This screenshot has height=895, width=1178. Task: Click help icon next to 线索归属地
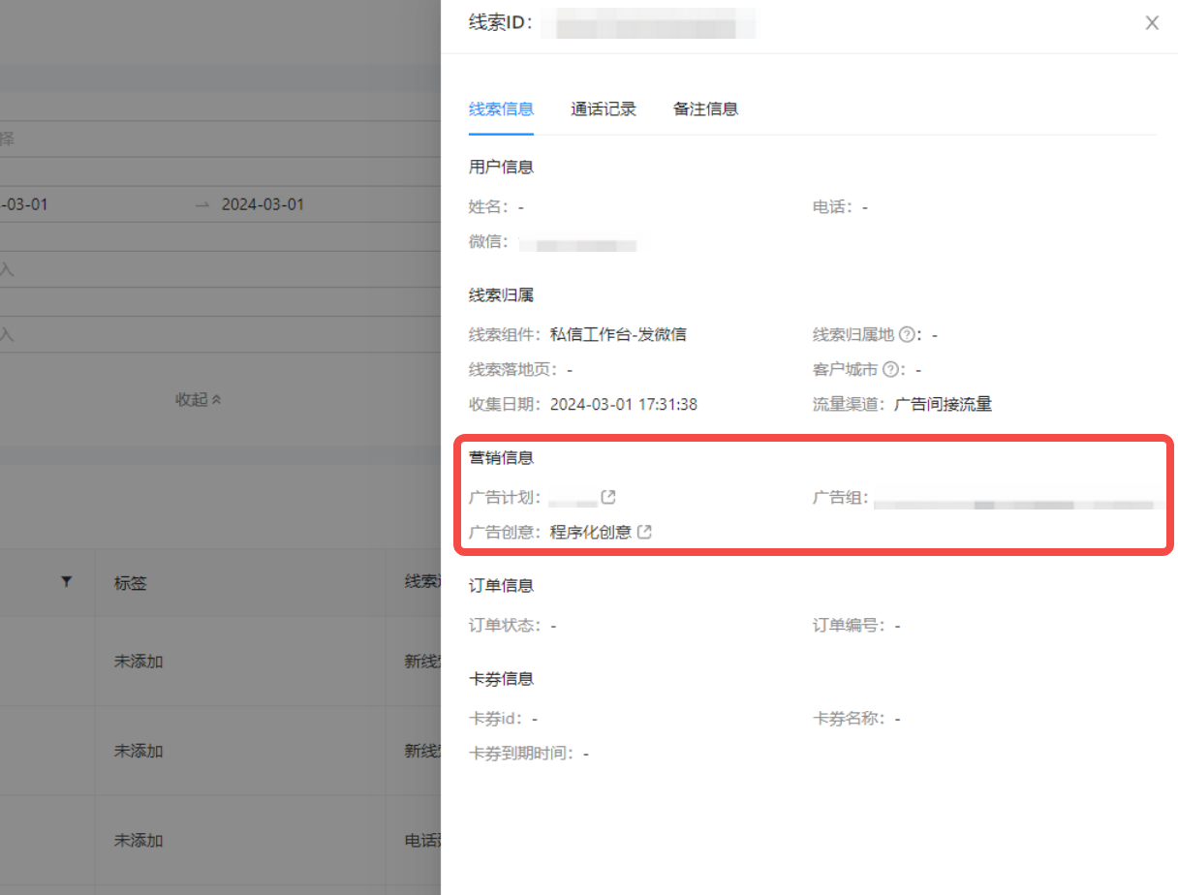(x=907, y=335)
